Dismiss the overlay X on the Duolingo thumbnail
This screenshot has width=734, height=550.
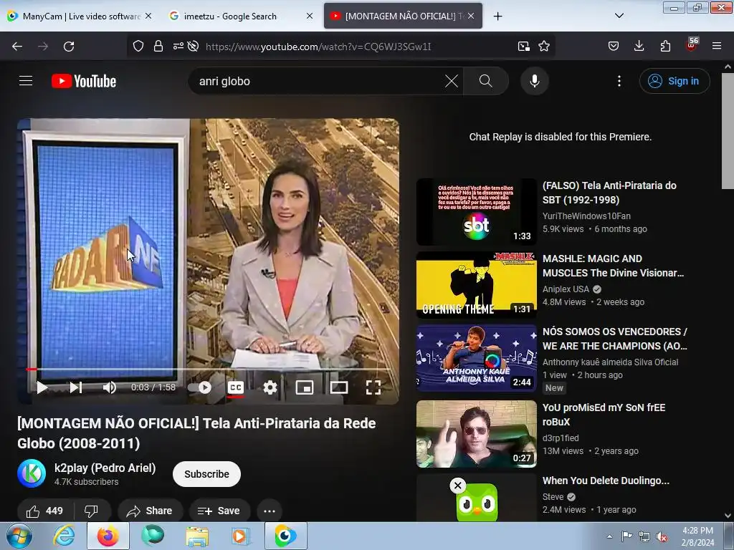(458, 486)
